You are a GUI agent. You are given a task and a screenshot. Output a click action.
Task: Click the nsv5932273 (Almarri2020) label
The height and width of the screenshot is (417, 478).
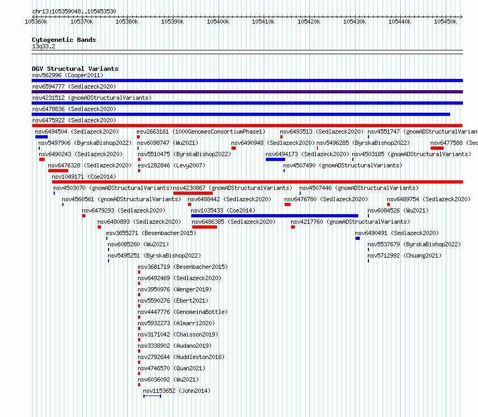pyautogui.click(x=176, y=323)
